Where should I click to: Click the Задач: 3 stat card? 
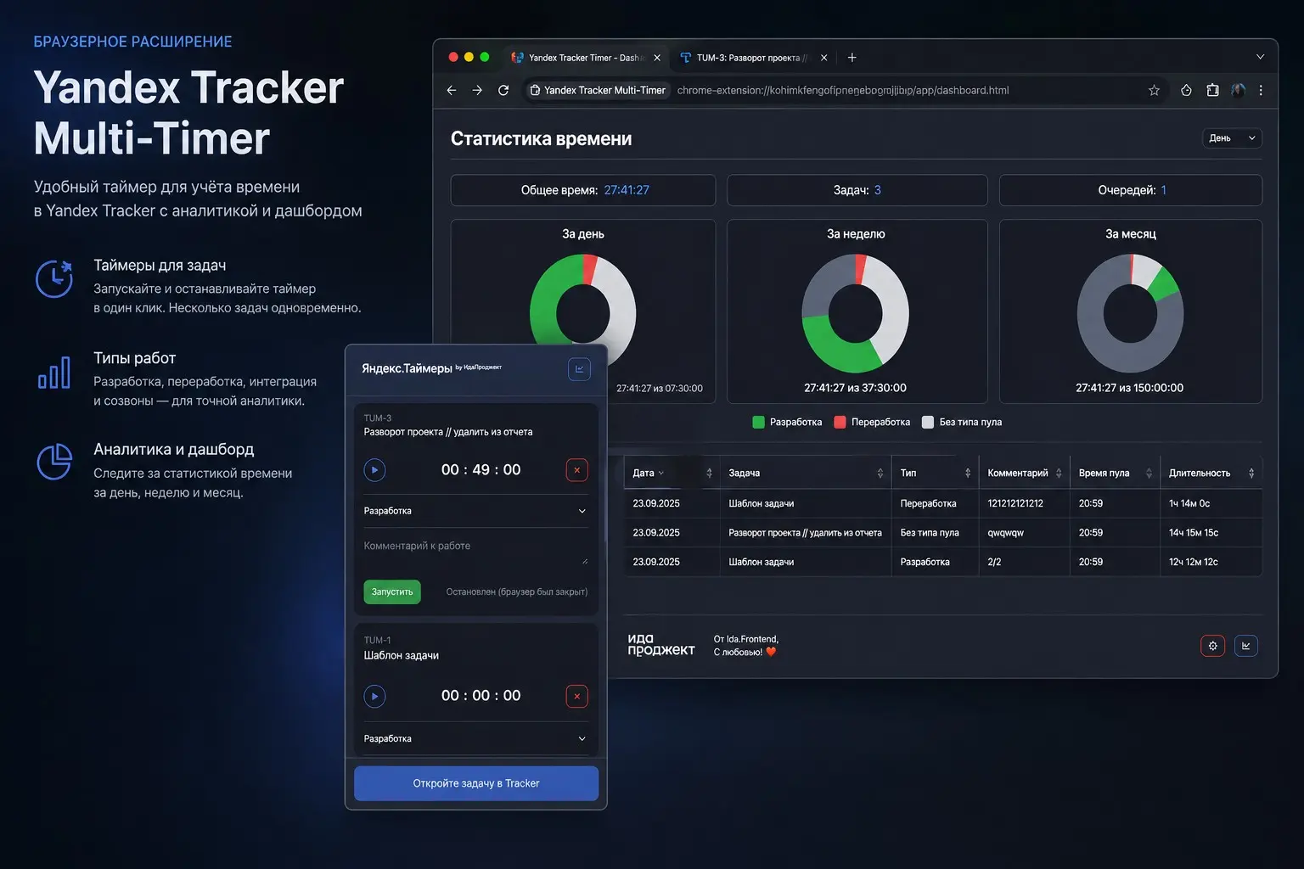coord(857,190)
